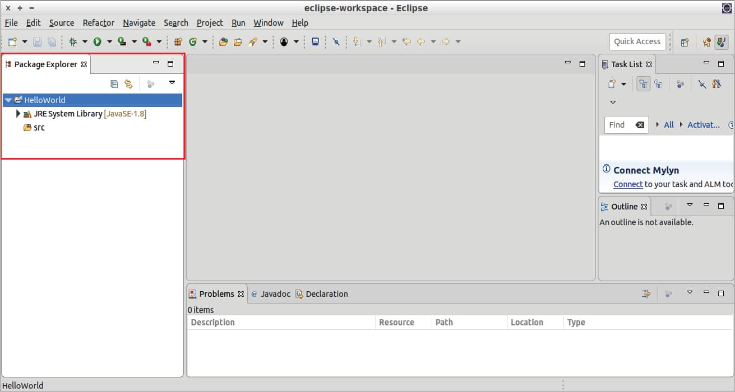735x392 pixels.
Task: Expand the JRE System Library node
Action: 19,114
